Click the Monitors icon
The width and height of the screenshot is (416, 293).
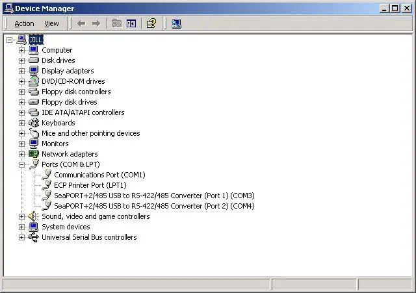pos(34,144)
